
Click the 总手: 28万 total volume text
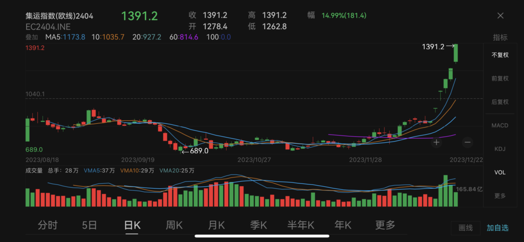(x=63, y=170)
